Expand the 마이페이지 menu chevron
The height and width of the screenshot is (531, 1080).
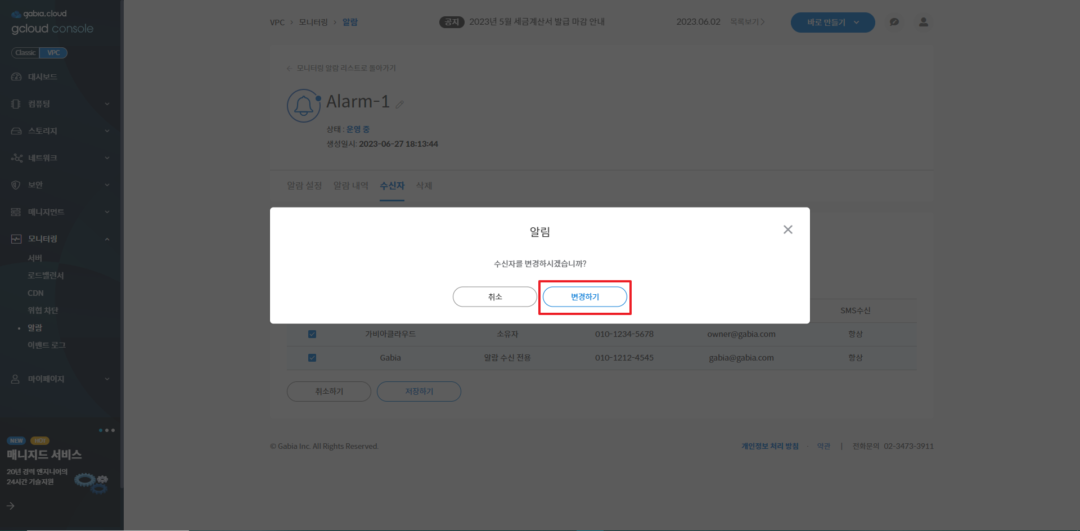click(107, 379)
